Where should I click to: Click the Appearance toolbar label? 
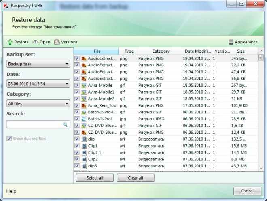246,42
